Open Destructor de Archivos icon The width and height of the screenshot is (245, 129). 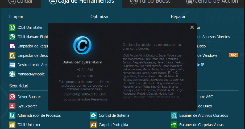tap(12, 65)
